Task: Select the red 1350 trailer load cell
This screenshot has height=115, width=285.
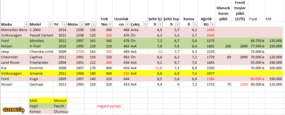Action: point(240,84)
